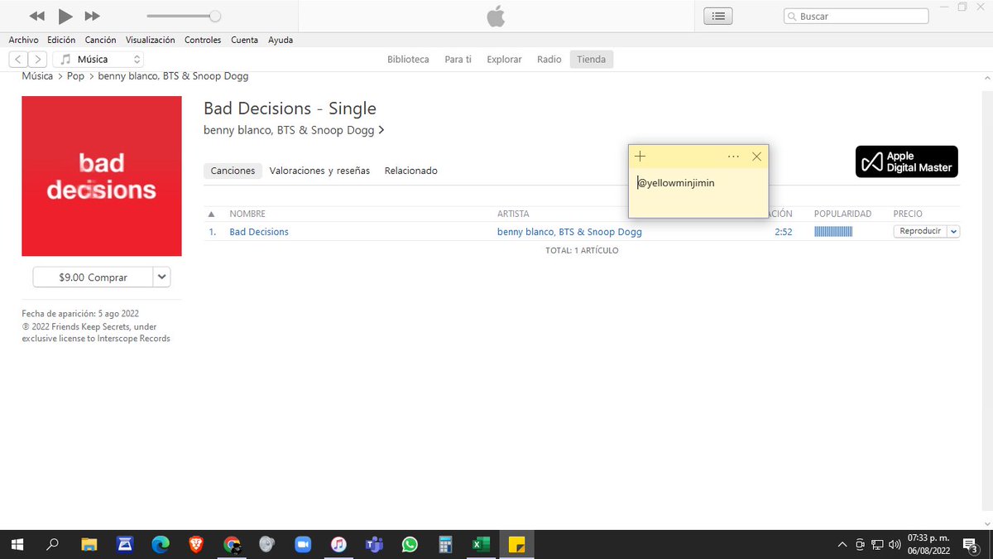Screen dimensions: 993x559
Task: Open the sticky note options menu (...)
Action: tap(733, 156)
